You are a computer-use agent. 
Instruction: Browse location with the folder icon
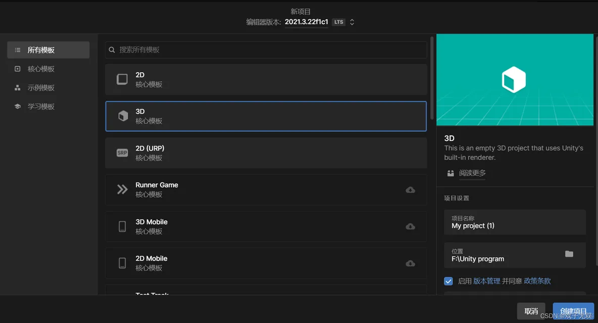[x=569, y=254]
